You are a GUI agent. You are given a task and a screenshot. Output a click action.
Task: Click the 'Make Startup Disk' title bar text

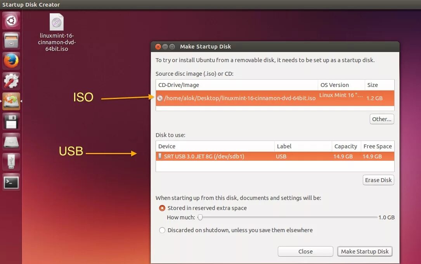[x=205, y=47]
